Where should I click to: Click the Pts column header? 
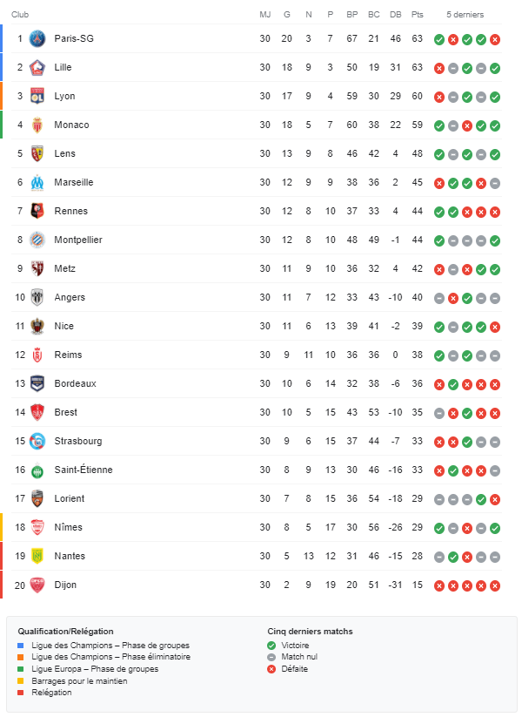coord(418,15)
